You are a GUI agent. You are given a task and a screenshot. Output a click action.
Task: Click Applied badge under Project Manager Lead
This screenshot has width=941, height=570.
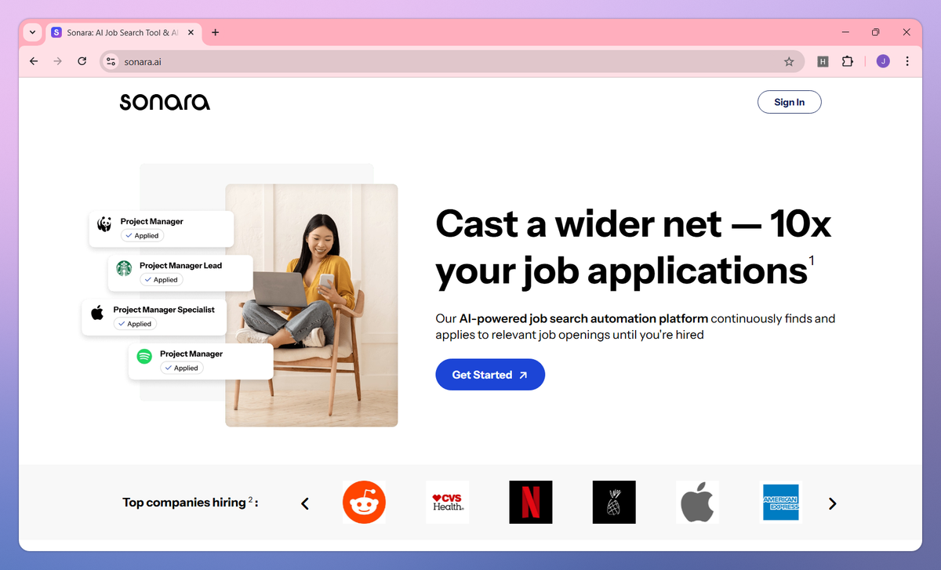[x=161, y=280]
